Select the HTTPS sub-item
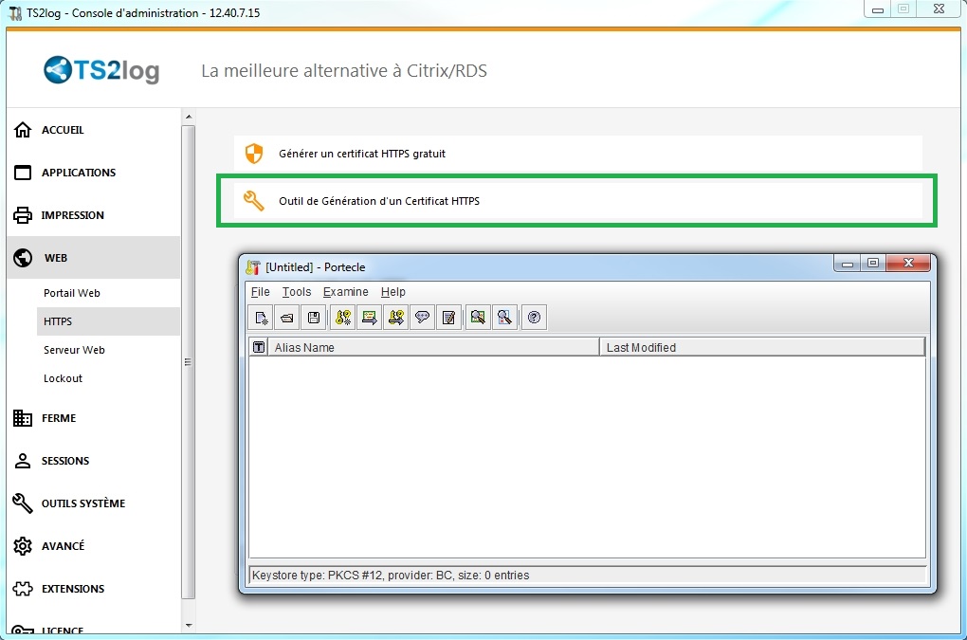The image size is (967, 640). click(x=108, y=321)
